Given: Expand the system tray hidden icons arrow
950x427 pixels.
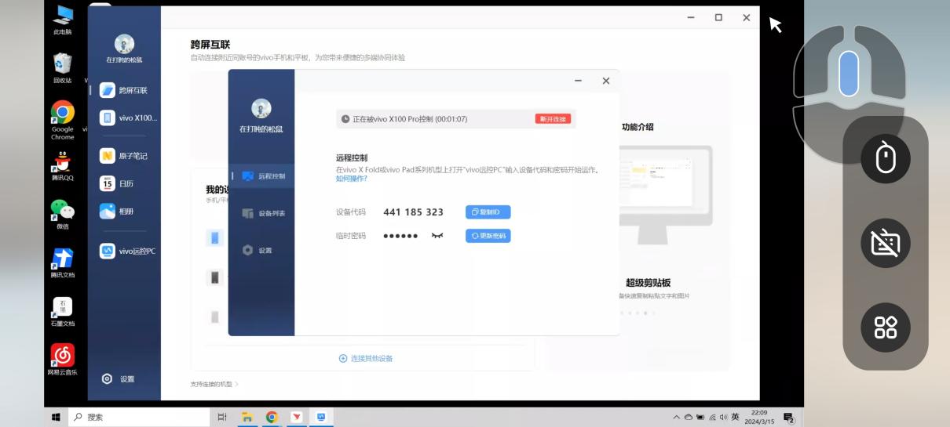Looking at the screenshot, I should tap(677, 418).
